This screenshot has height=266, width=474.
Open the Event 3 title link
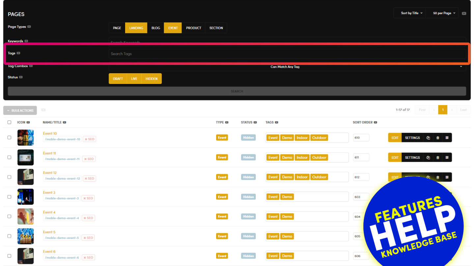[49, 192]
